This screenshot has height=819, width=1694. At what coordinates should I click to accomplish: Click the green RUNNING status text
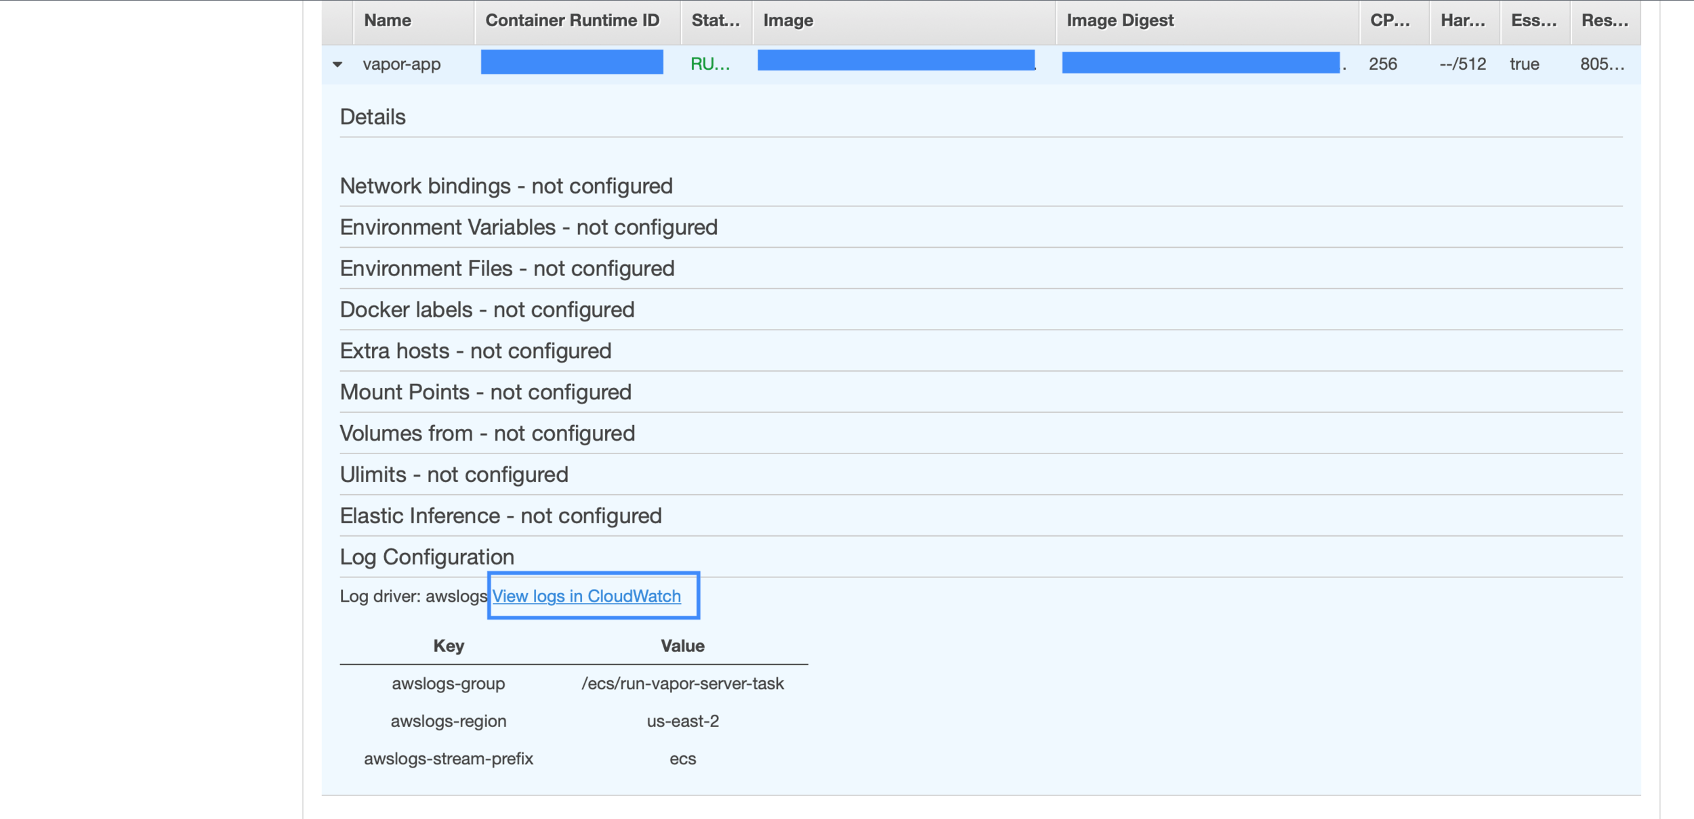(709, 64)
